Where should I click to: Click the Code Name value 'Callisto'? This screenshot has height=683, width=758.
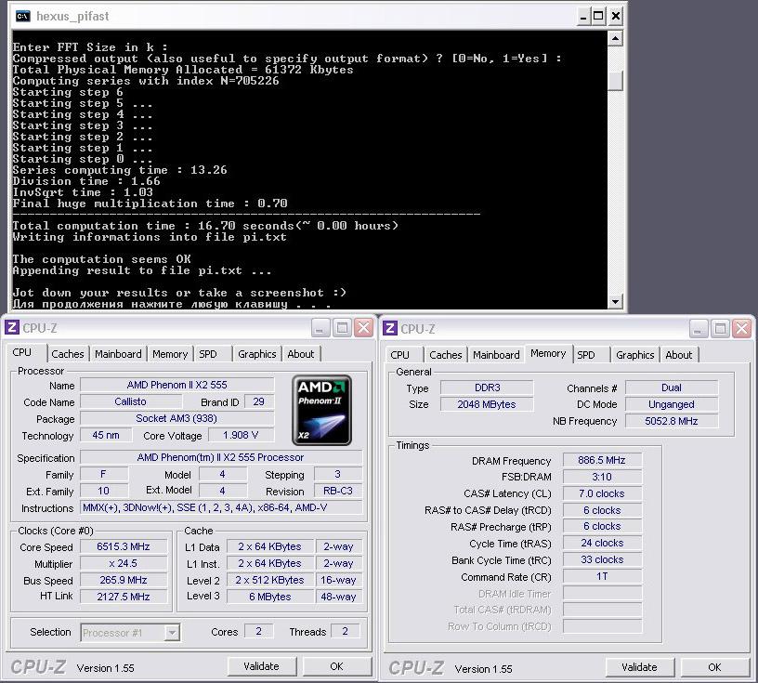[x=131, y=402]
